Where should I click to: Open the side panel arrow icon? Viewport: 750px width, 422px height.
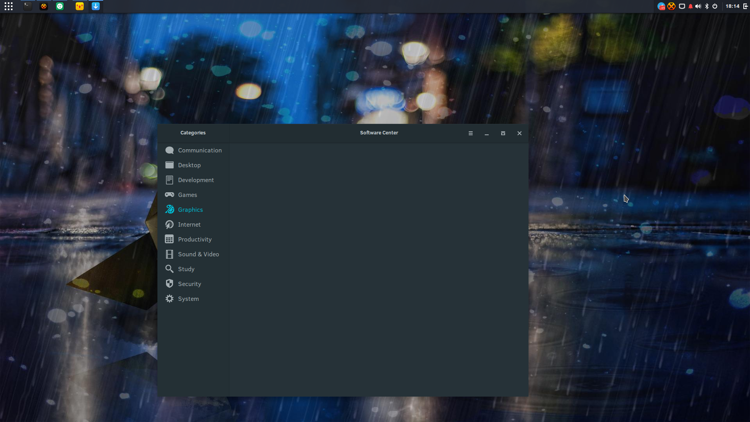point(746,6)
